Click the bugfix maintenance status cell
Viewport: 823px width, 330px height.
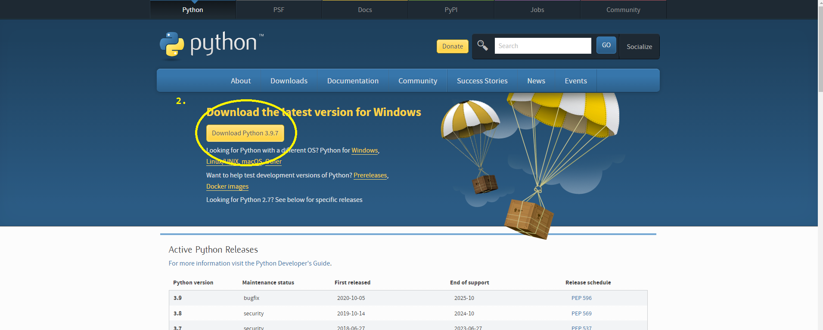tap(252, 298)
